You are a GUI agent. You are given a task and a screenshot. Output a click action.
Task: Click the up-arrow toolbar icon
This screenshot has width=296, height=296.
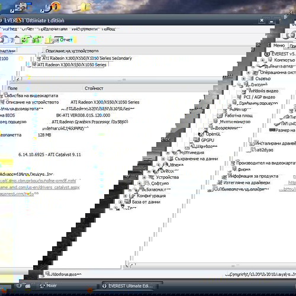pyautogui.click(x=17, y=40)
